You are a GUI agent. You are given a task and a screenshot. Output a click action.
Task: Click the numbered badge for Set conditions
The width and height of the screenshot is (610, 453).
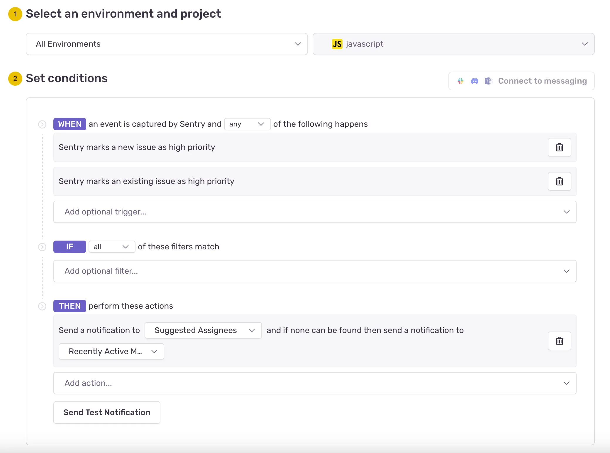click(x=15, y=78)
